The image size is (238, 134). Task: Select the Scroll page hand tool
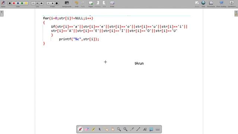(112, 129)
